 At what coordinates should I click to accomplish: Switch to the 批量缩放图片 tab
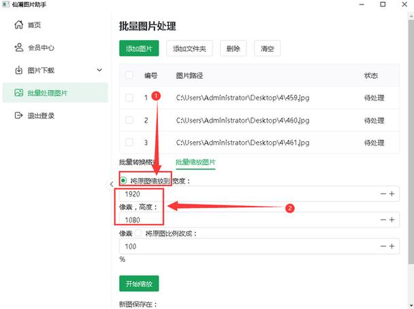click(195, 162)
